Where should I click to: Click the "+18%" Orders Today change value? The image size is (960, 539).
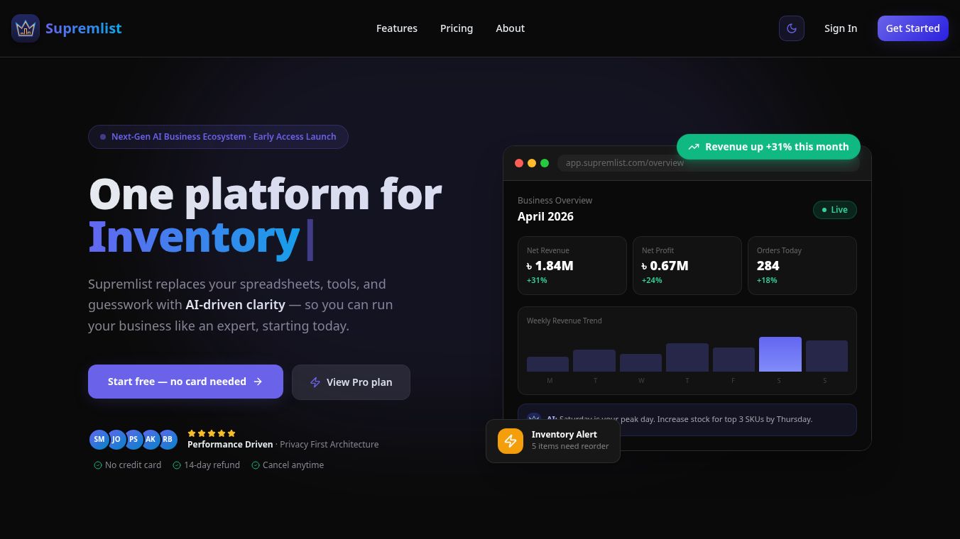tap(767, 281)
